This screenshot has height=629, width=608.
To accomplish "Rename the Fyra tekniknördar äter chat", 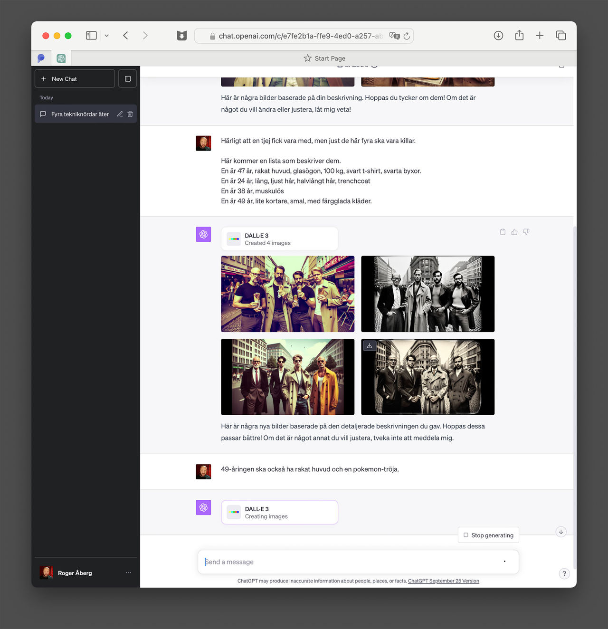I will 120,114.
